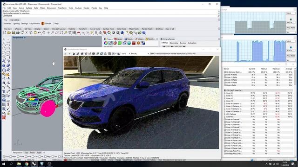298x167 pixels.
Task: Switch to the Top viewport tab
Action: point(26,153)
